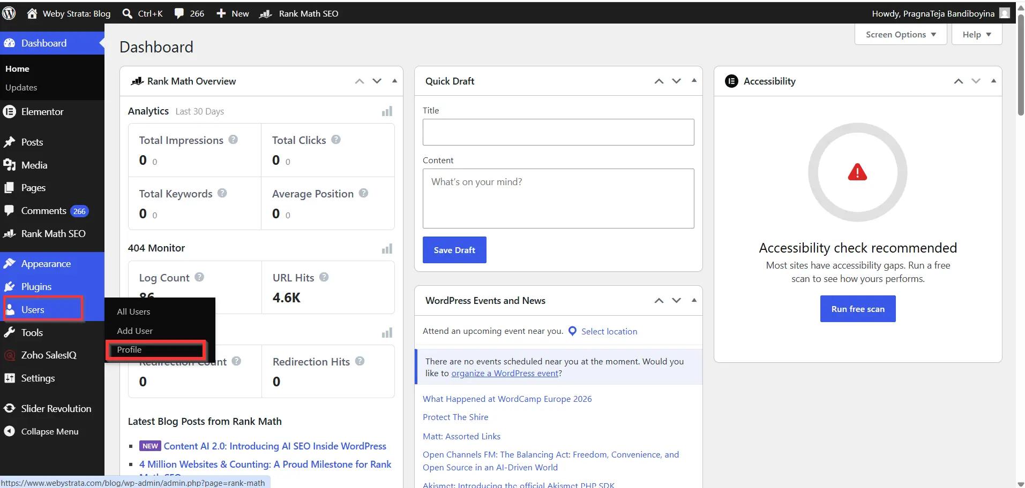Open Matt: Assorted Links news item
Image resolution: width=1025 pixels, height=488 pixels.
pyautogui.click(x=461, y=436)
